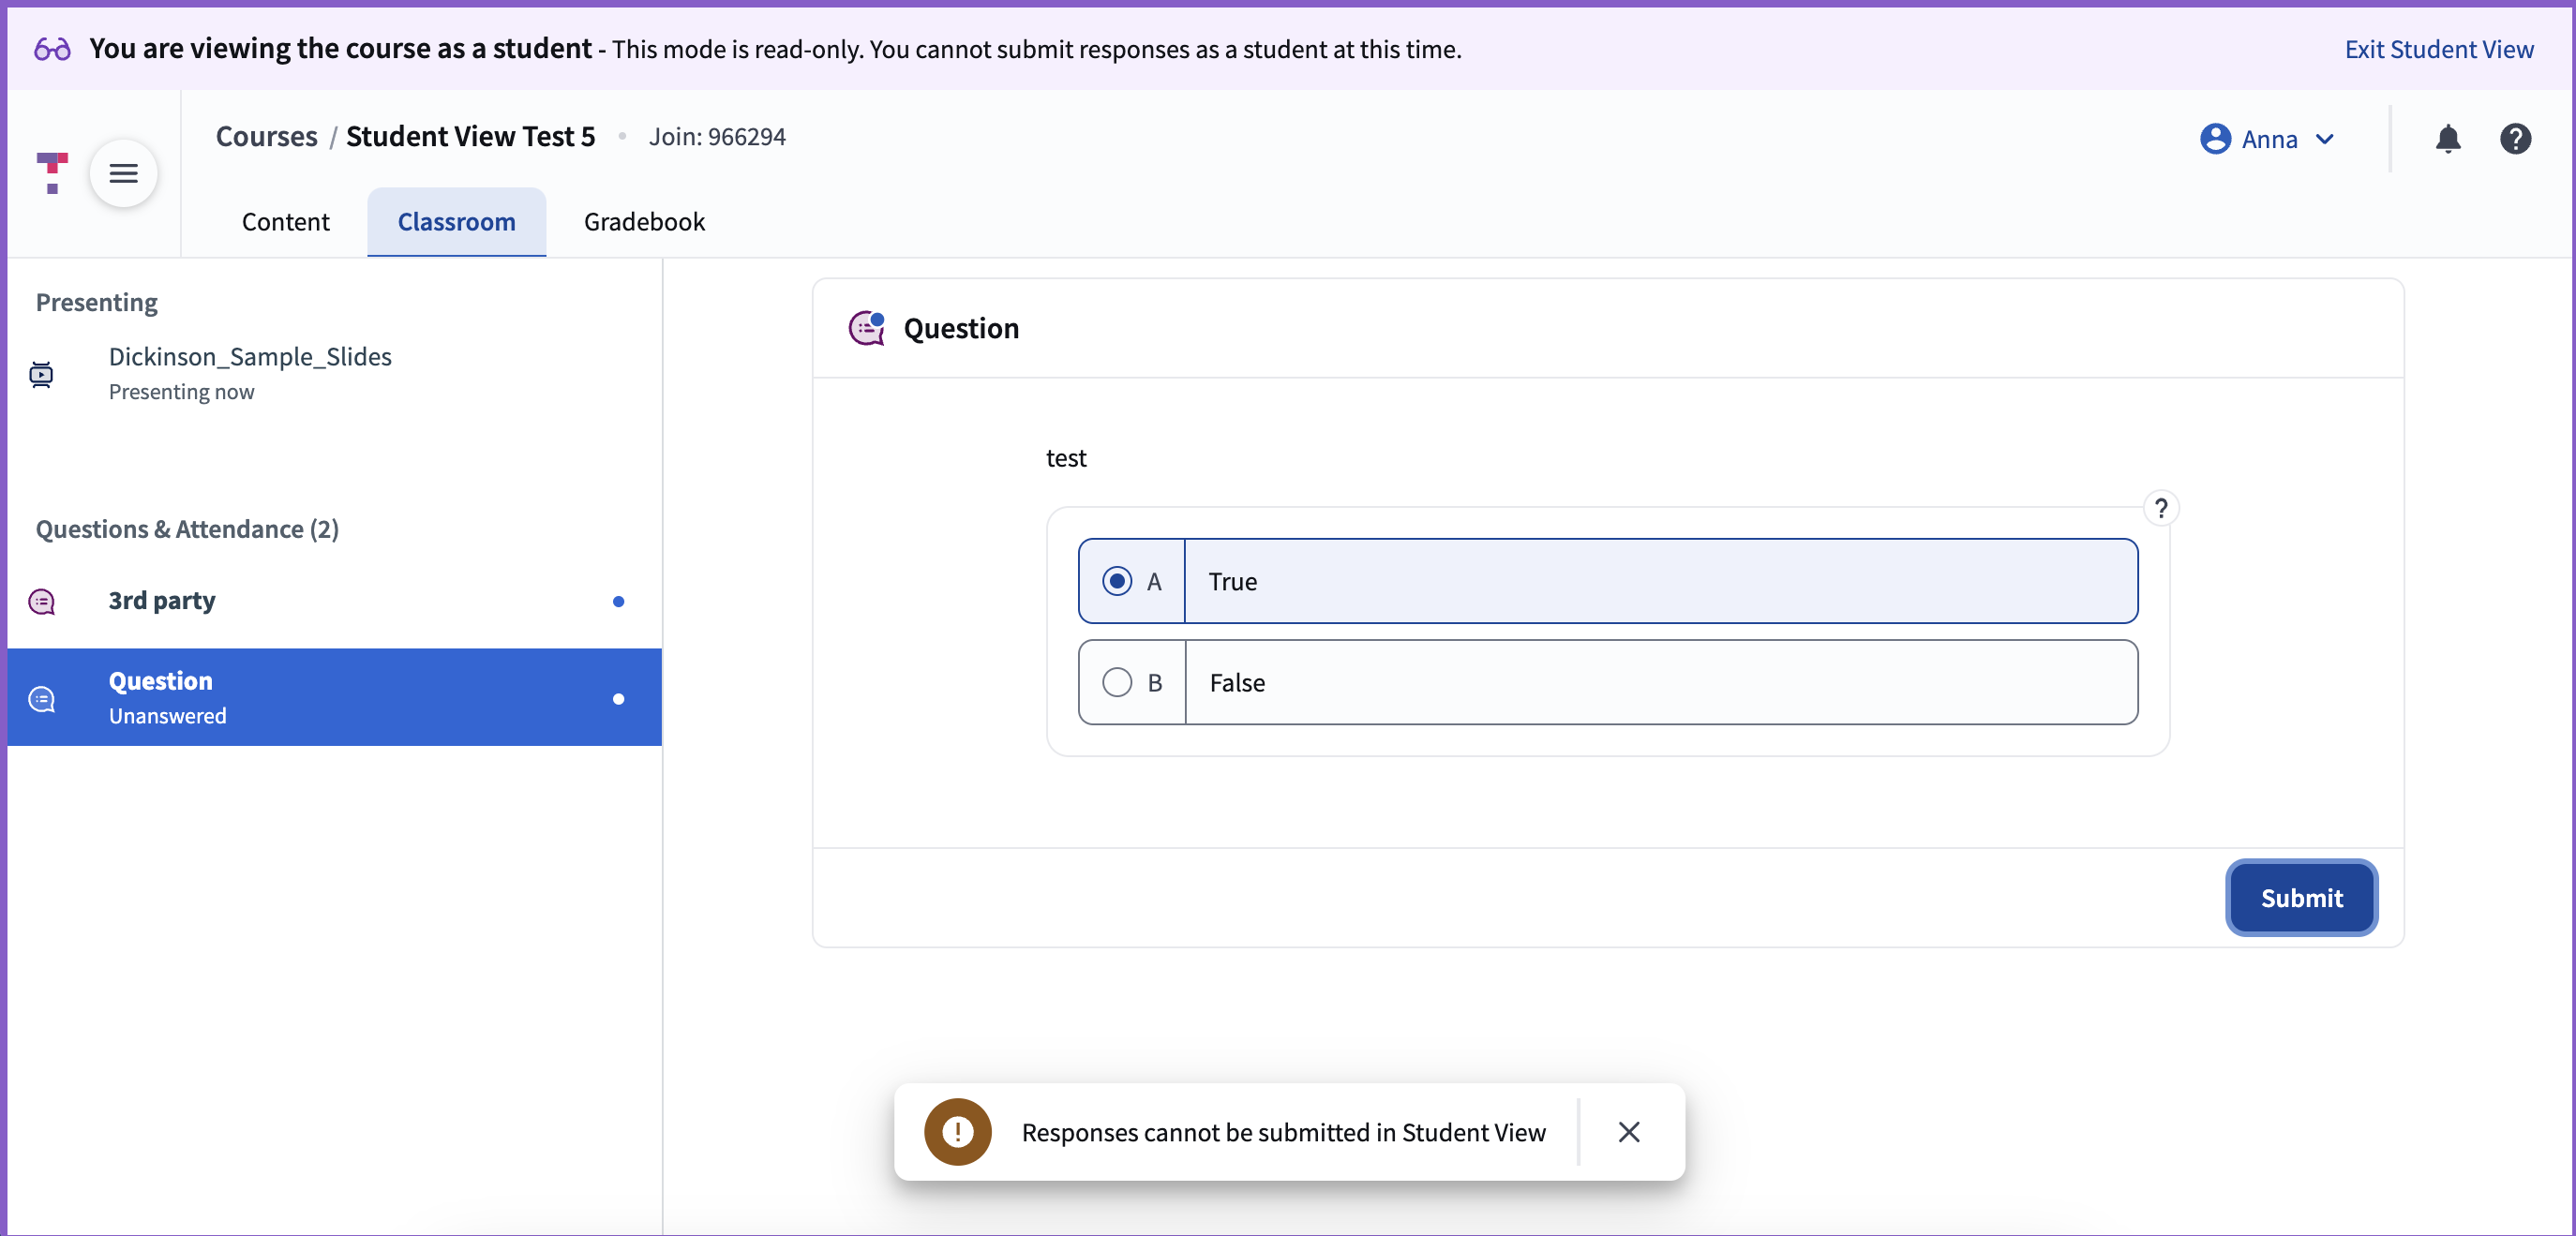2576x1236 pixels.
Task: Click the Dickinson_Sample_Slides presentation icon
Action: pyautogui.click(x=42, y=374)
